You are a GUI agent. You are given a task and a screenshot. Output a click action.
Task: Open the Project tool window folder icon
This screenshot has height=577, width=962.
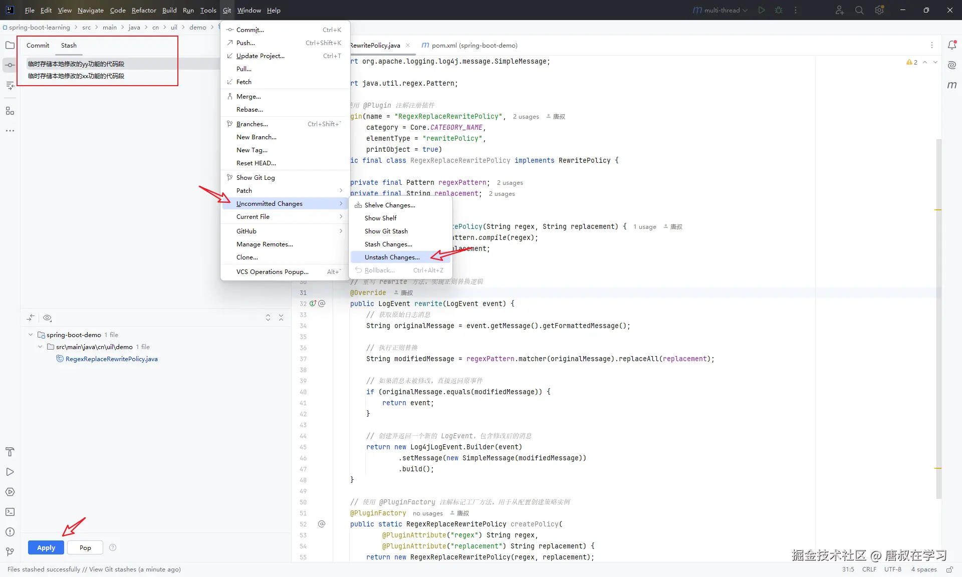10,46
